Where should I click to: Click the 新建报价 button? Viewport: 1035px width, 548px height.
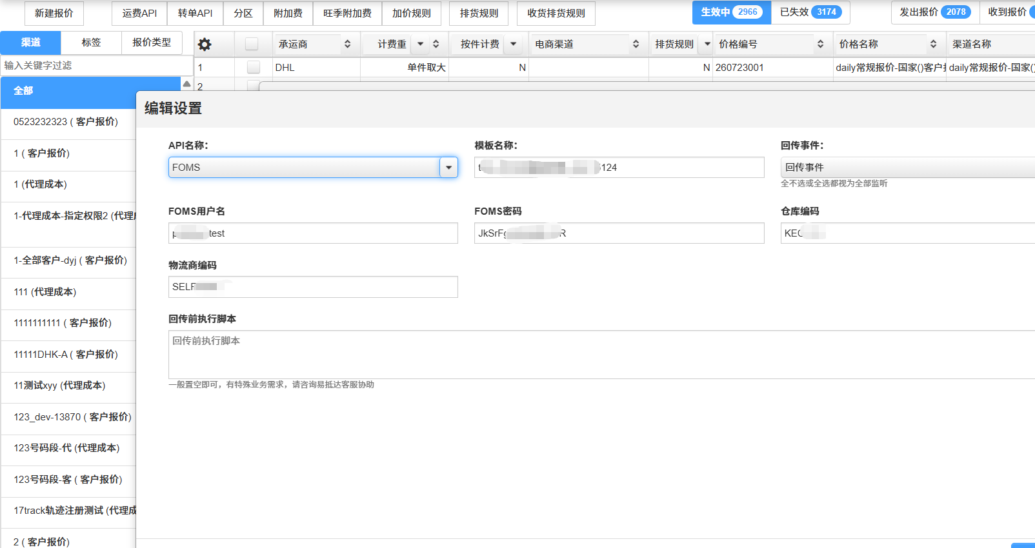[x=54, y=13]
